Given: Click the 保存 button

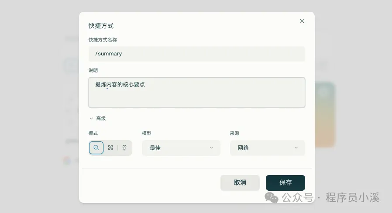Looking at the screenshot, I should coord(285,183).
